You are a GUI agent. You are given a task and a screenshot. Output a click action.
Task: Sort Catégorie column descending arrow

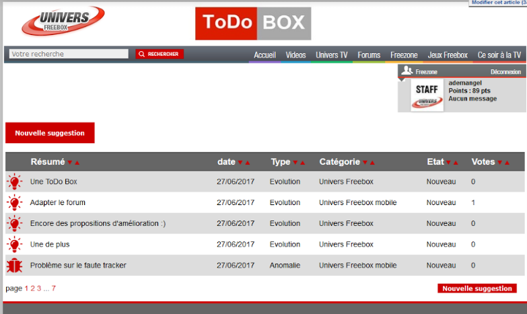click(365, 163)
